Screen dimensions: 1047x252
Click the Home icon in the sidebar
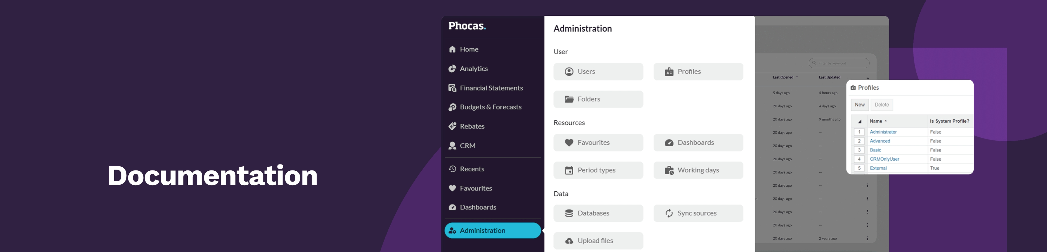(x=452, y=49)
